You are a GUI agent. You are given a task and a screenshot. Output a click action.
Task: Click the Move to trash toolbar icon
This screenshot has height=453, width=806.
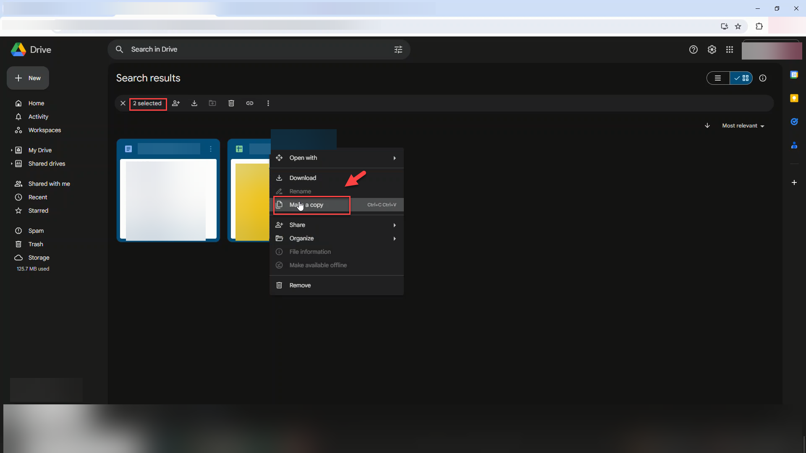click(231, 103)
